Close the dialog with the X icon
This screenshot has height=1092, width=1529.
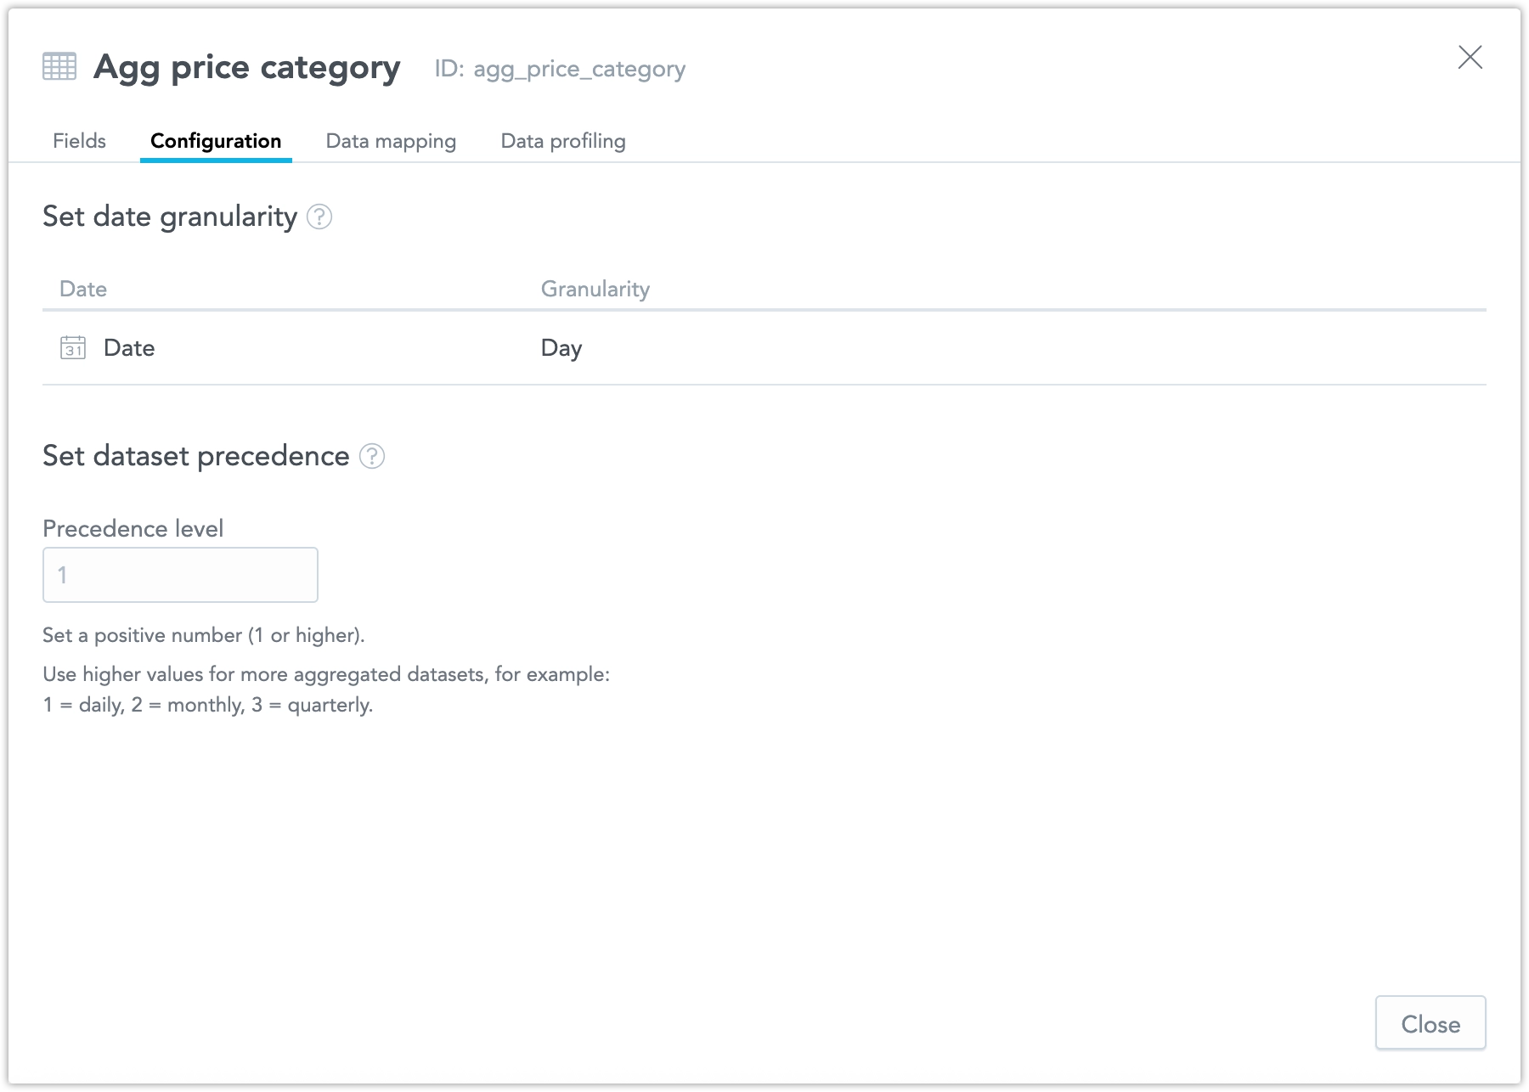pyautogui.click(x=1470, y=58)
